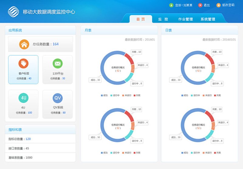This screenshot has height=169, width=243.
Task: Open the 系统管理 tab
Action: pyautogui.click(x=208, y=19)
